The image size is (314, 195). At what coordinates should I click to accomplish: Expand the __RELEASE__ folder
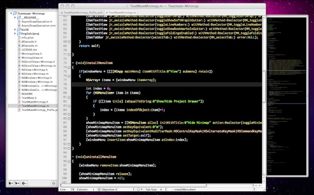[15, 18]
